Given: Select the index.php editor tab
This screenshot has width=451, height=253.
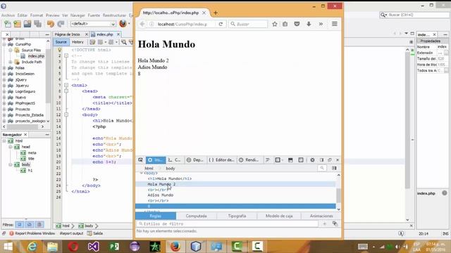Looking at the screenshot, I should tap(105, 34).
